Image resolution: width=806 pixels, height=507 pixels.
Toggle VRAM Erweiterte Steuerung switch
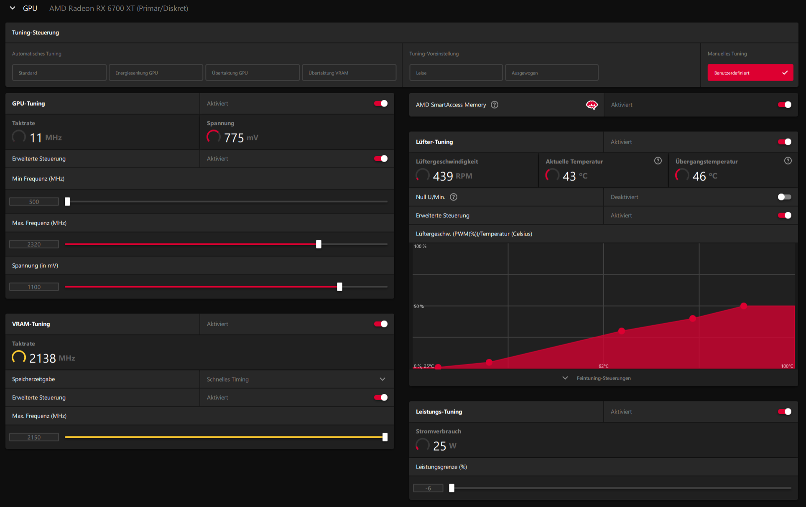[x=381, y=398]
